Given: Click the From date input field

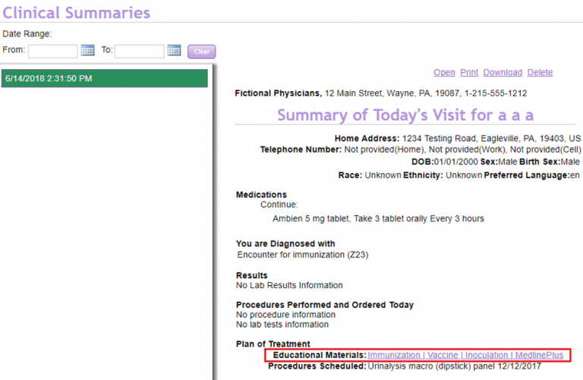Looking at the screenshot, I should [x=53, y=51].
